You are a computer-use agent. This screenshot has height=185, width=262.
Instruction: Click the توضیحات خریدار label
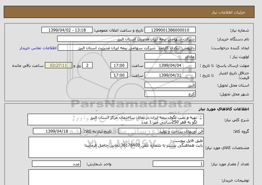tap(235, 180)
